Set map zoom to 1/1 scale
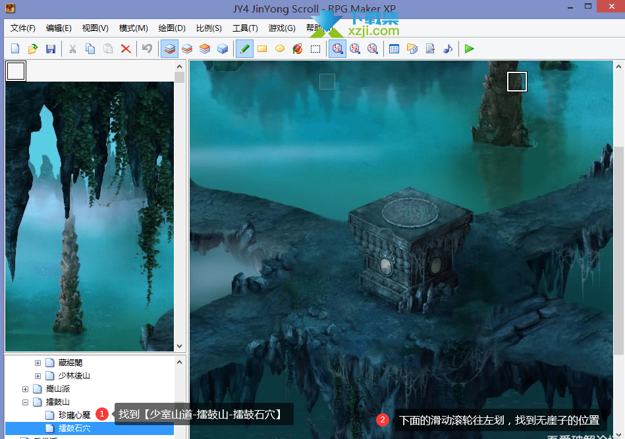Viewport: 625px width, 439px height. (337, 49)
